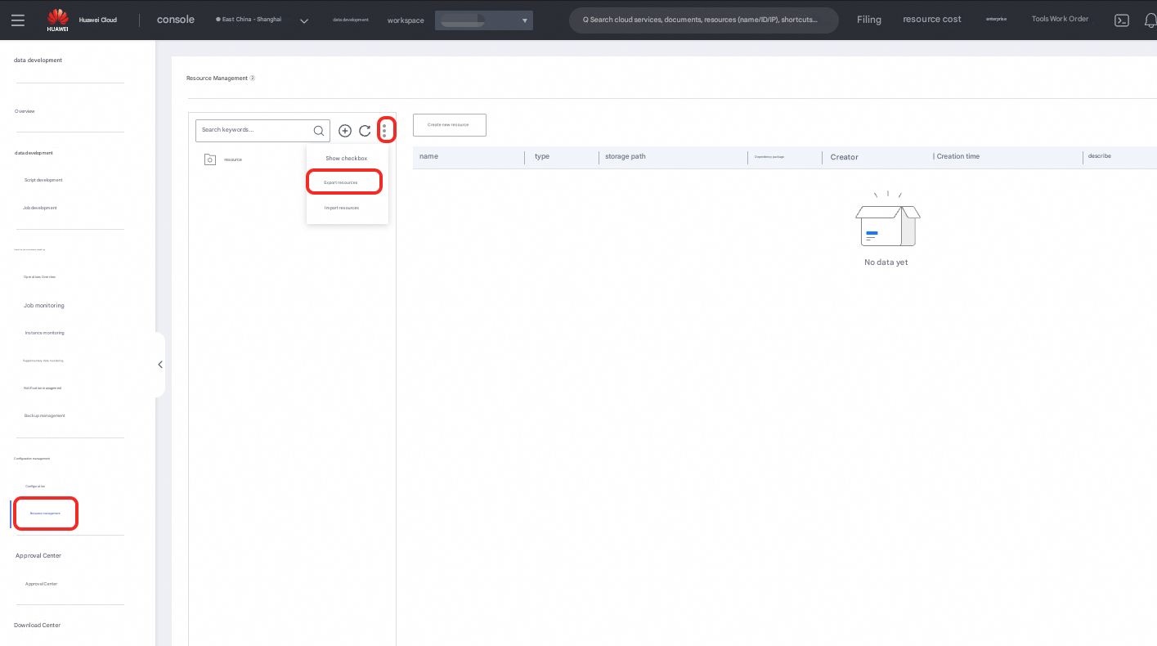Open Job development in the sidebar
This screenshot has width=1157, height=646.
(40, 208)
